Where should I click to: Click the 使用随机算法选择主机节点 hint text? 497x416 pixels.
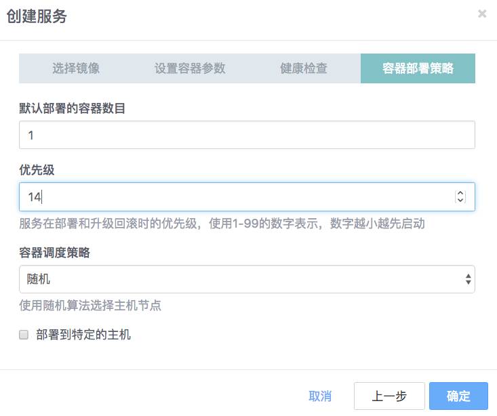[90, 306]
